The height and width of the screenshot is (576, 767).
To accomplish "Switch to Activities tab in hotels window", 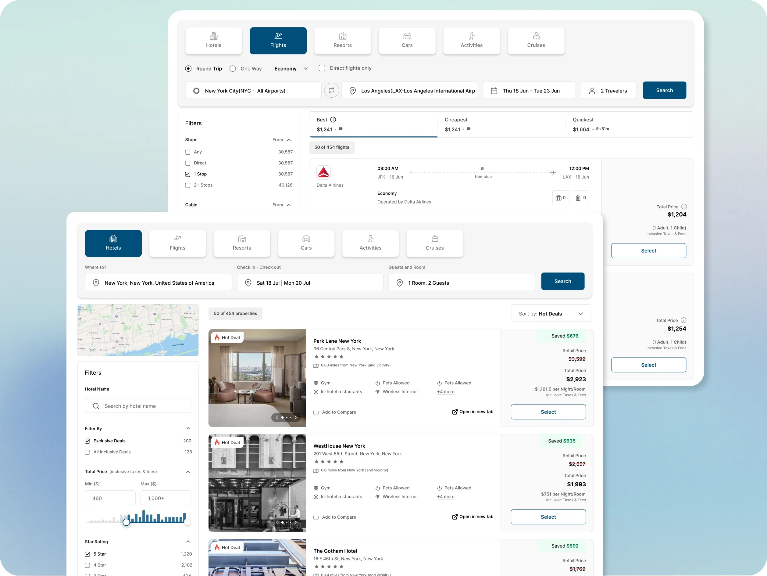I will [371, 243].
